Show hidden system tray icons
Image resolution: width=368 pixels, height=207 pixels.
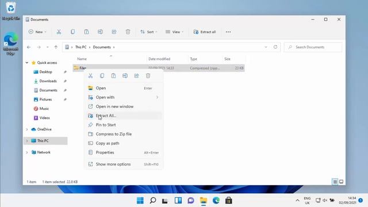click(297, 201)
